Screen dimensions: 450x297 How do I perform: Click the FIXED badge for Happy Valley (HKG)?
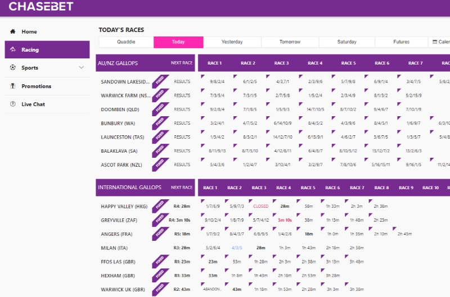tap(160, 206)
